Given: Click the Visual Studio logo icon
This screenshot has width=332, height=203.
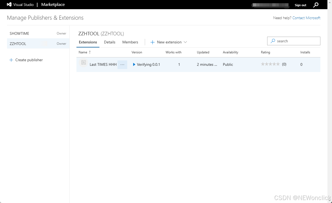Looking at the screenshot, I should point(9,5).
